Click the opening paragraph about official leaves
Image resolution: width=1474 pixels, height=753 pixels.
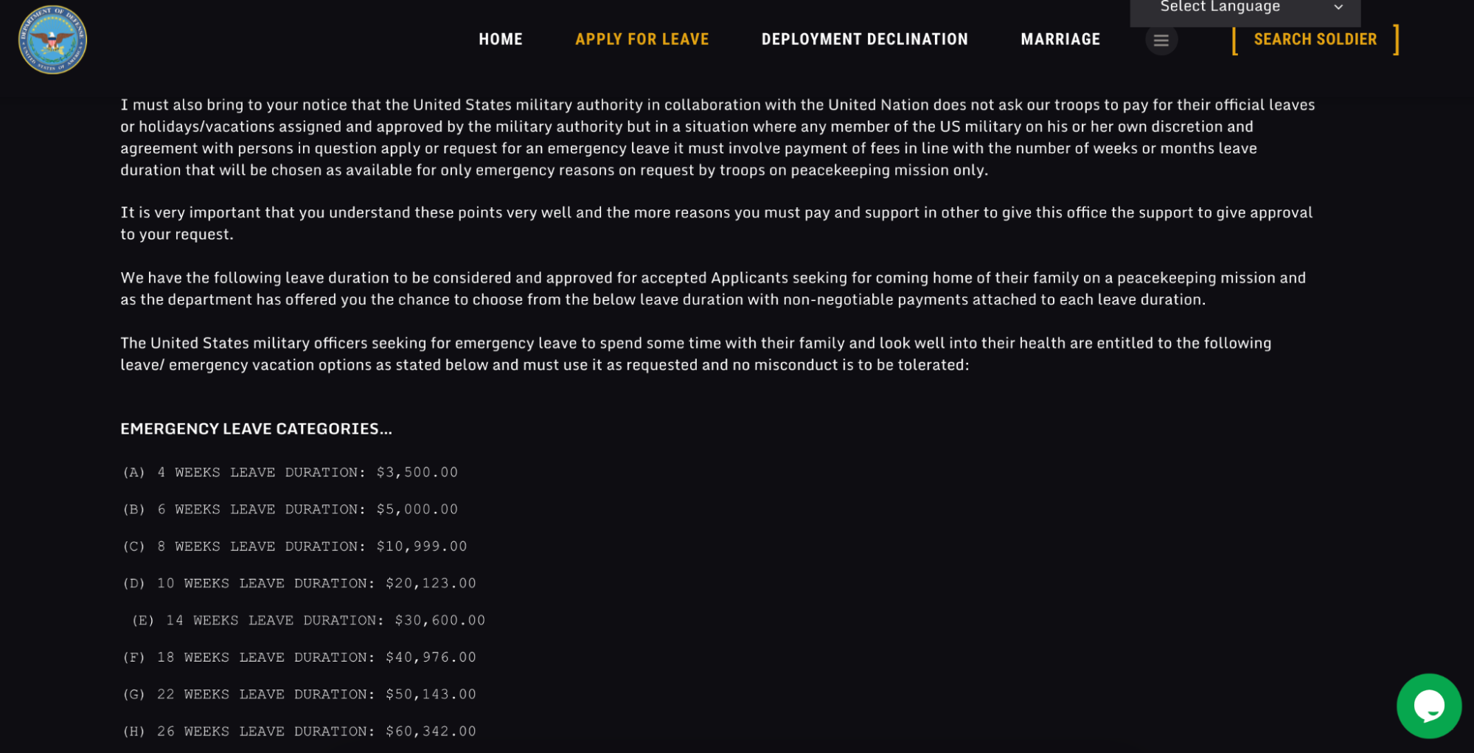tap(717, 137)
